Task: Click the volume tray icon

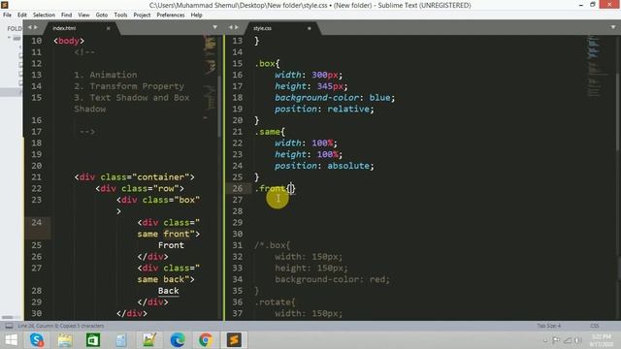Action: point(578,340)
